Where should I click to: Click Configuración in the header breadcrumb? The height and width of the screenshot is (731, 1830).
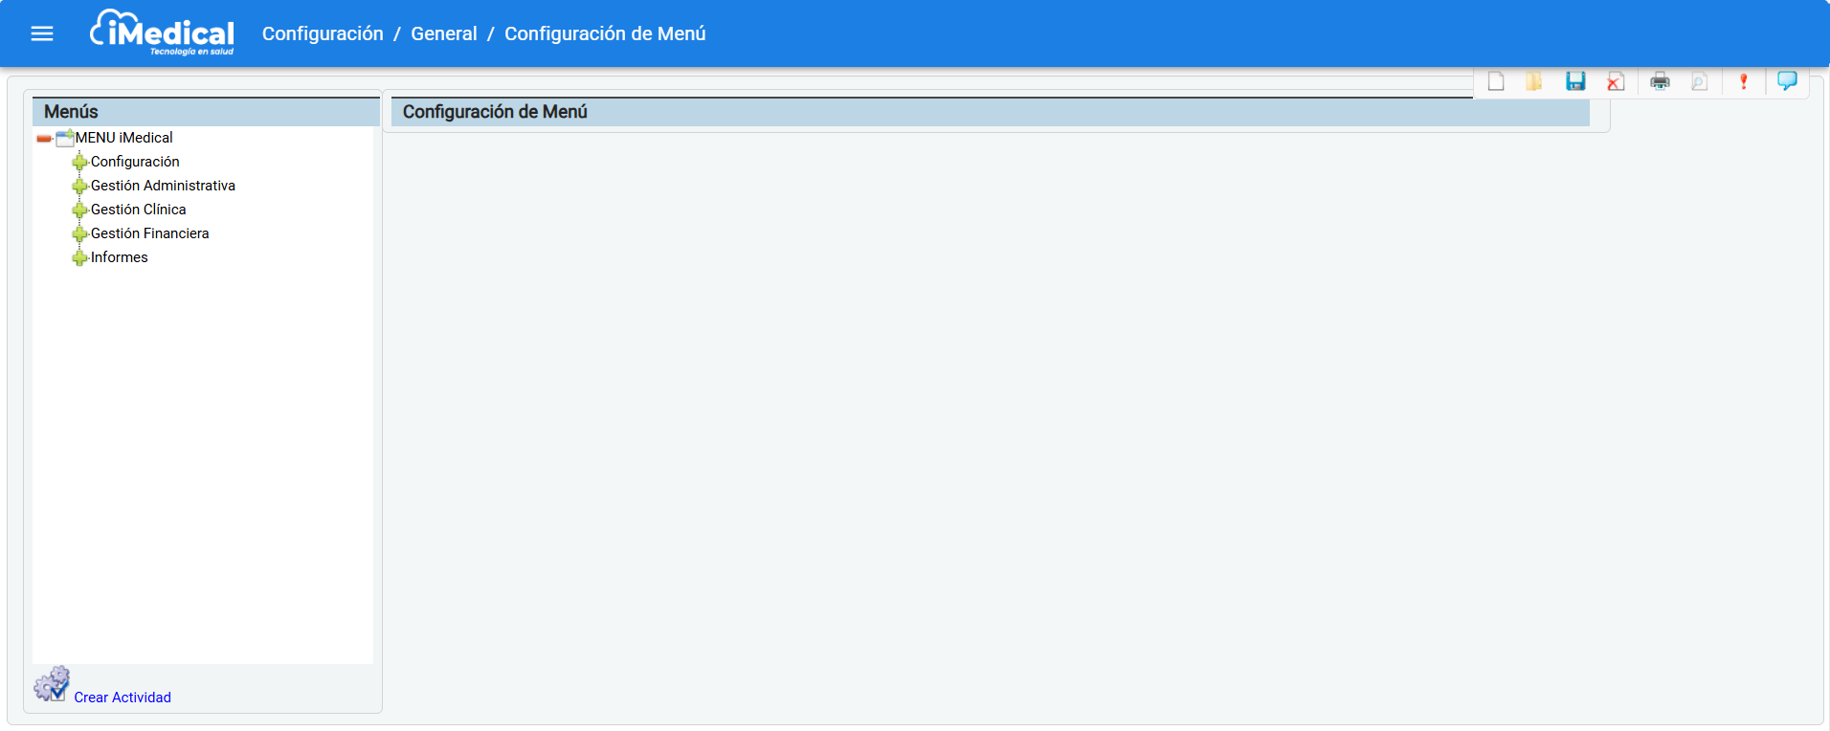(x=323, y=33)
